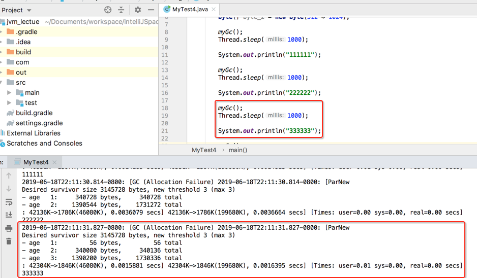Click myGc() call on line 13

click(230, 70)
